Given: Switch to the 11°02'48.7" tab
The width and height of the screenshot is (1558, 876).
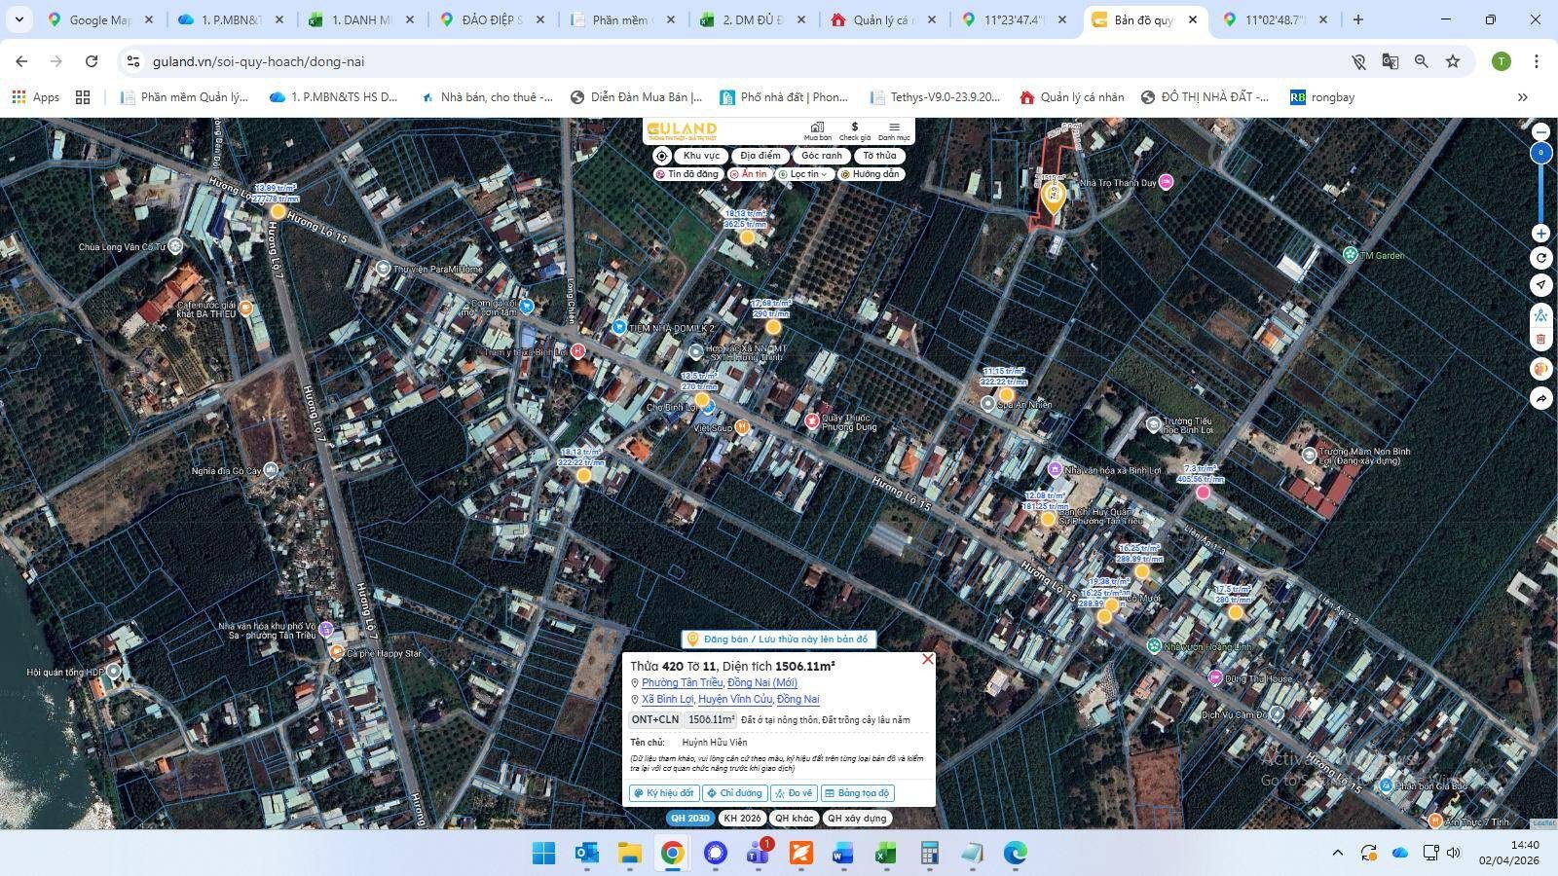Looking at the screenshot, I should [1276, 19].
